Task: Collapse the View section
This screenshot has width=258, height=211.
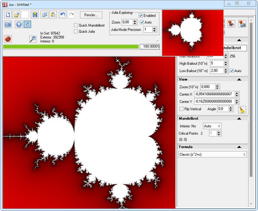Action: tap(239, 79)
